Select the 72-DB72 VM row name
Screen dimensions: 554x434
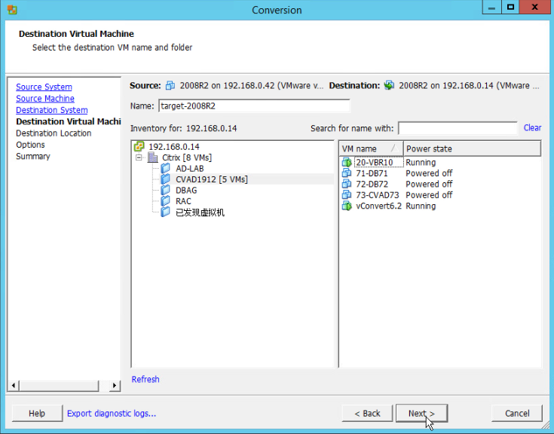click(372, 184)
